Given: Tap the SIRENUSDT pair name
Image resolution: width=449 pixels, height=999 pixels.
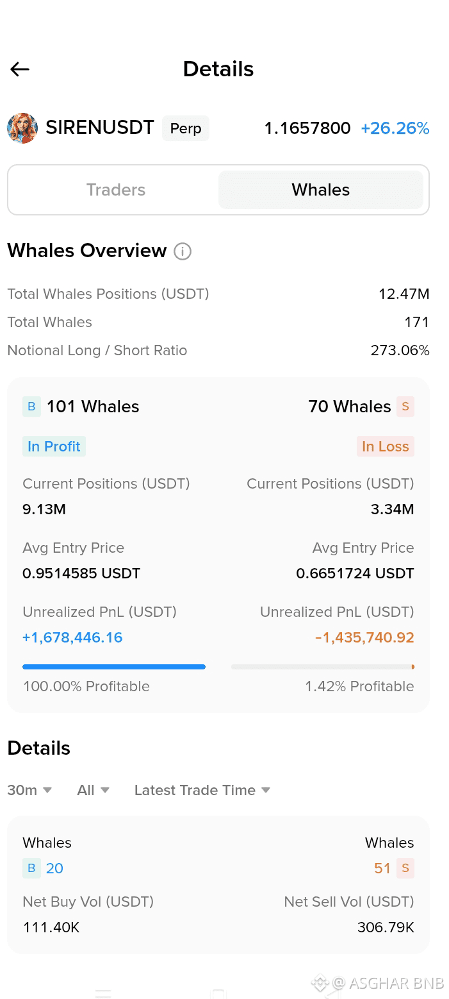Looking at the screenshot, I should (100, 128).
